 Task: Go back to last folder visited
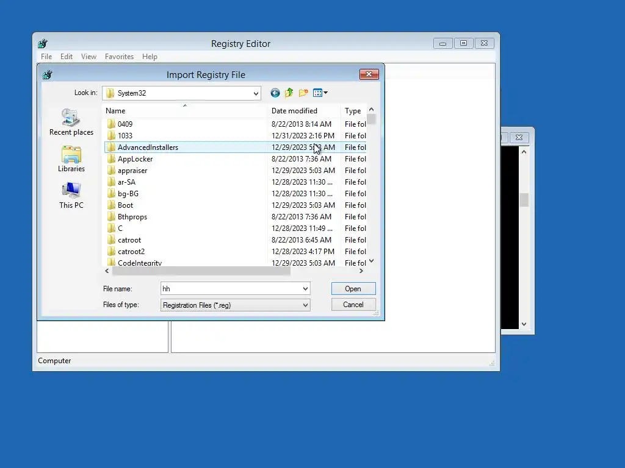(275, 93)
